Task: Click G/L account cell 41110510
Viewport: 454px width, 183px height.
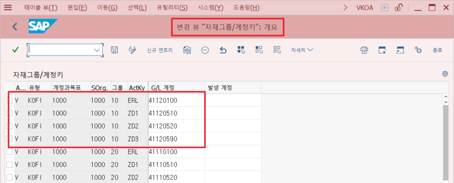Action: [x=176, y=164]
